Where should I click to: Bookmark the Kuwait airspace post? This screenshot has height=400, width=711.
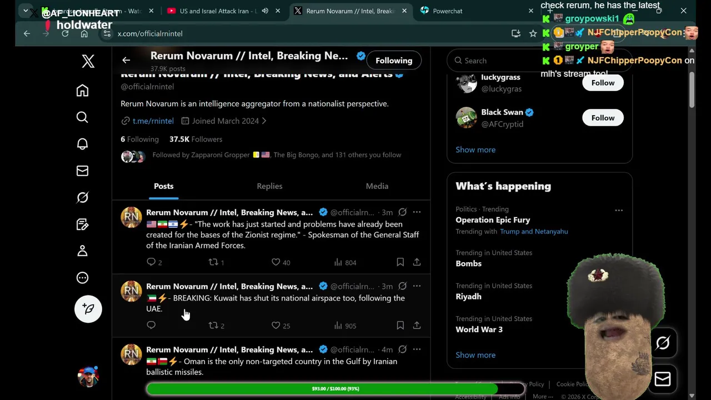(400, 325)
